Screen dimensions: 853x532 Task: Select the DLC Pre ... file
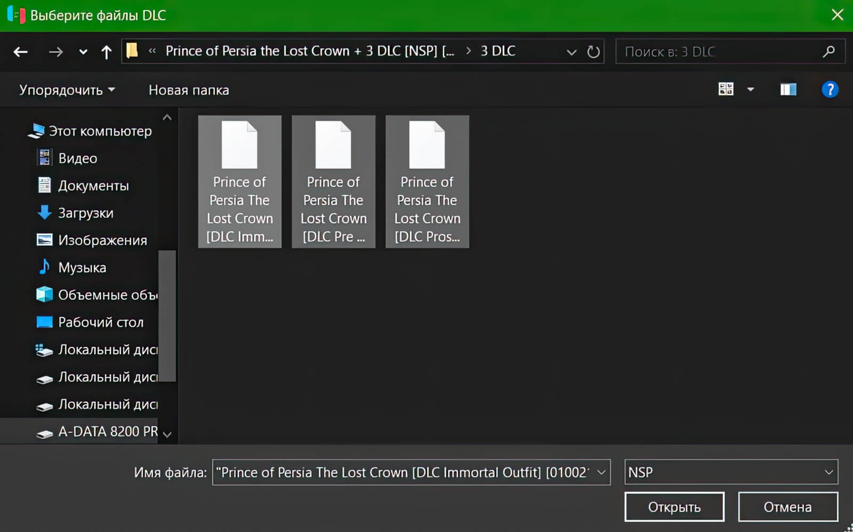pos(333,181)
